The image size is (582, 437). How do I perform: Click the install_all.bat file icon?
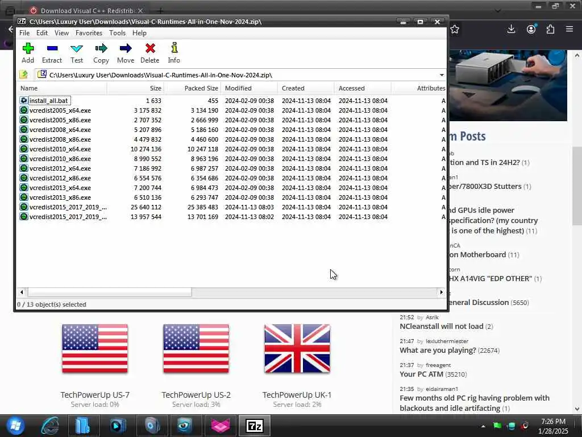tap(24, 100)
